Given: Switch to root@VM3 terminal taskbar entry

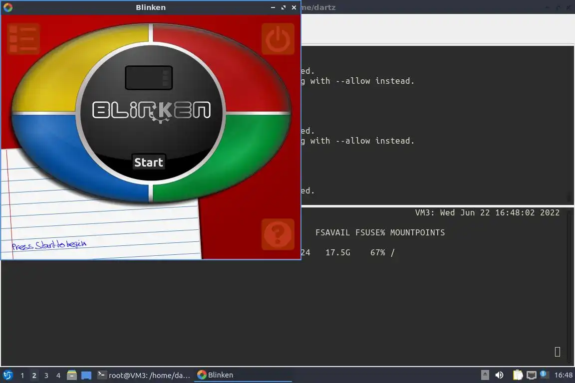Looking at the screenshot, I should click(144, 375).
